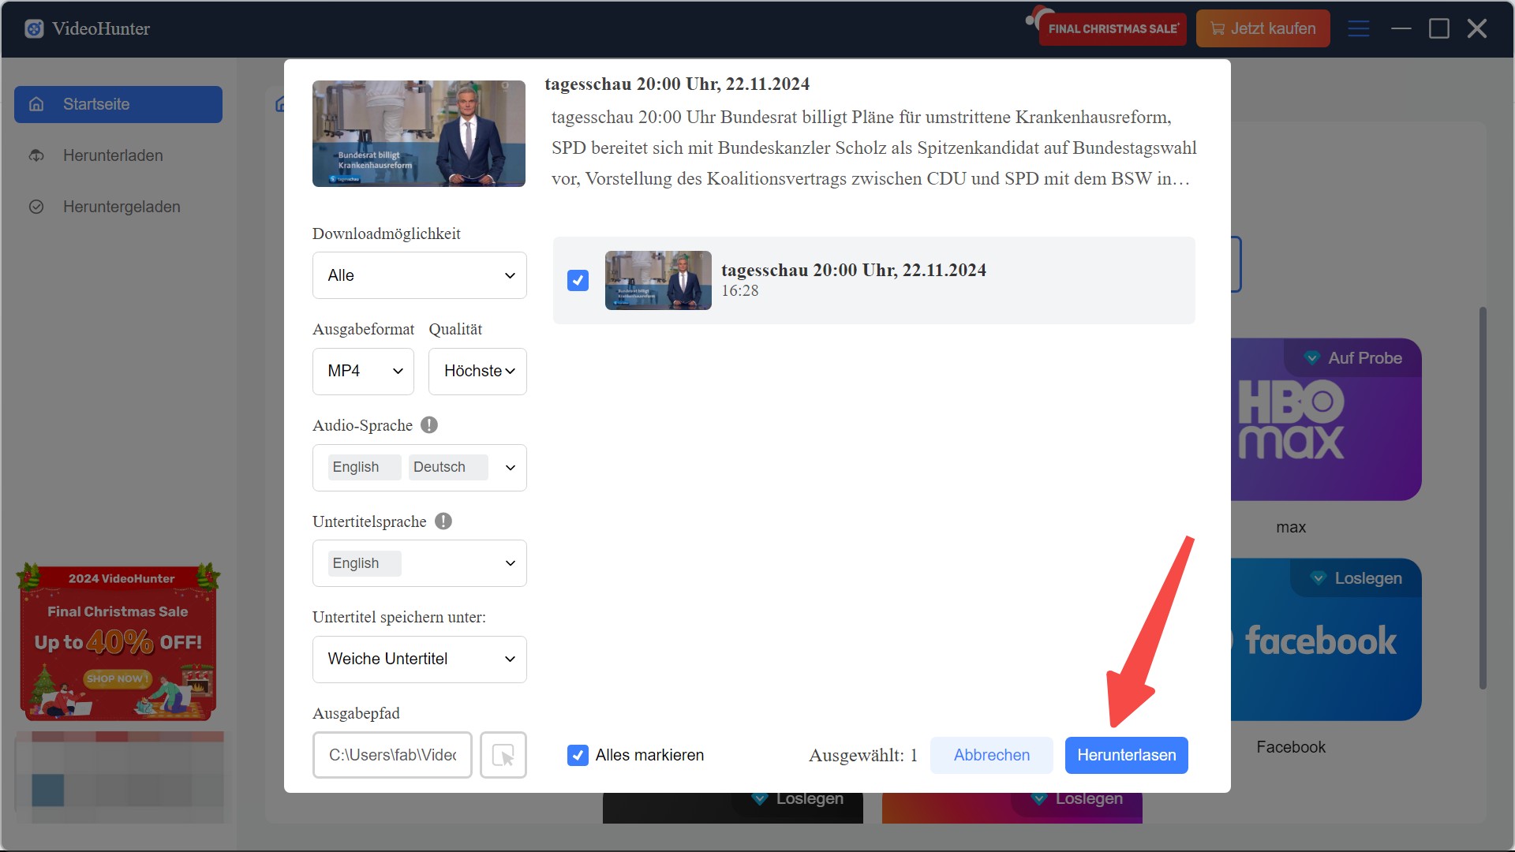Browse output folder with the folder cursor icon
The height and width of the screenshot is (852, 1515).
point(503,755)
